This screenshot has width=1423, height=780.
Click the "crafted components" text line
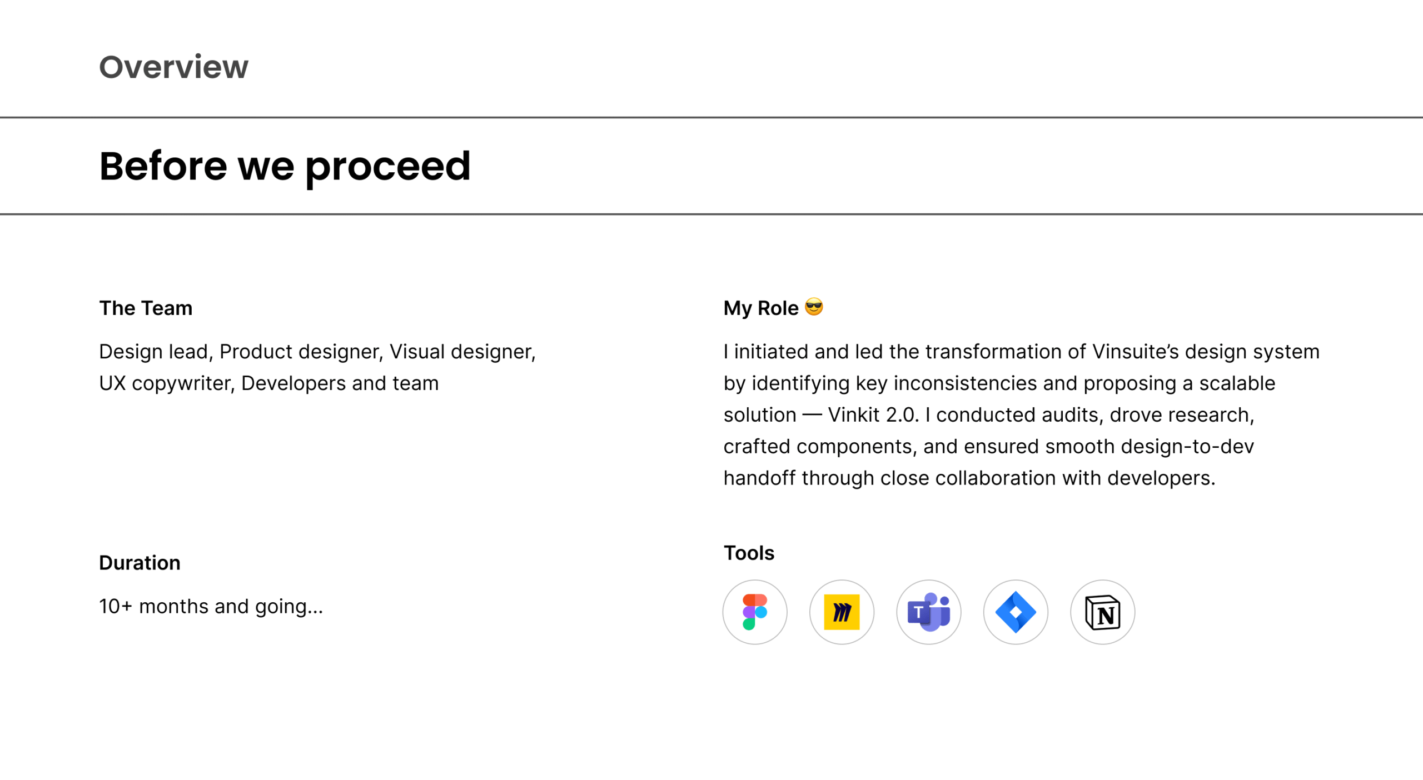[x=989, y=447]
